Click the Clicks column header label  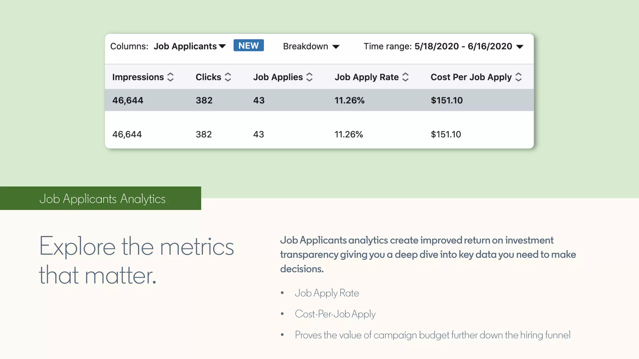pos(208,77)
